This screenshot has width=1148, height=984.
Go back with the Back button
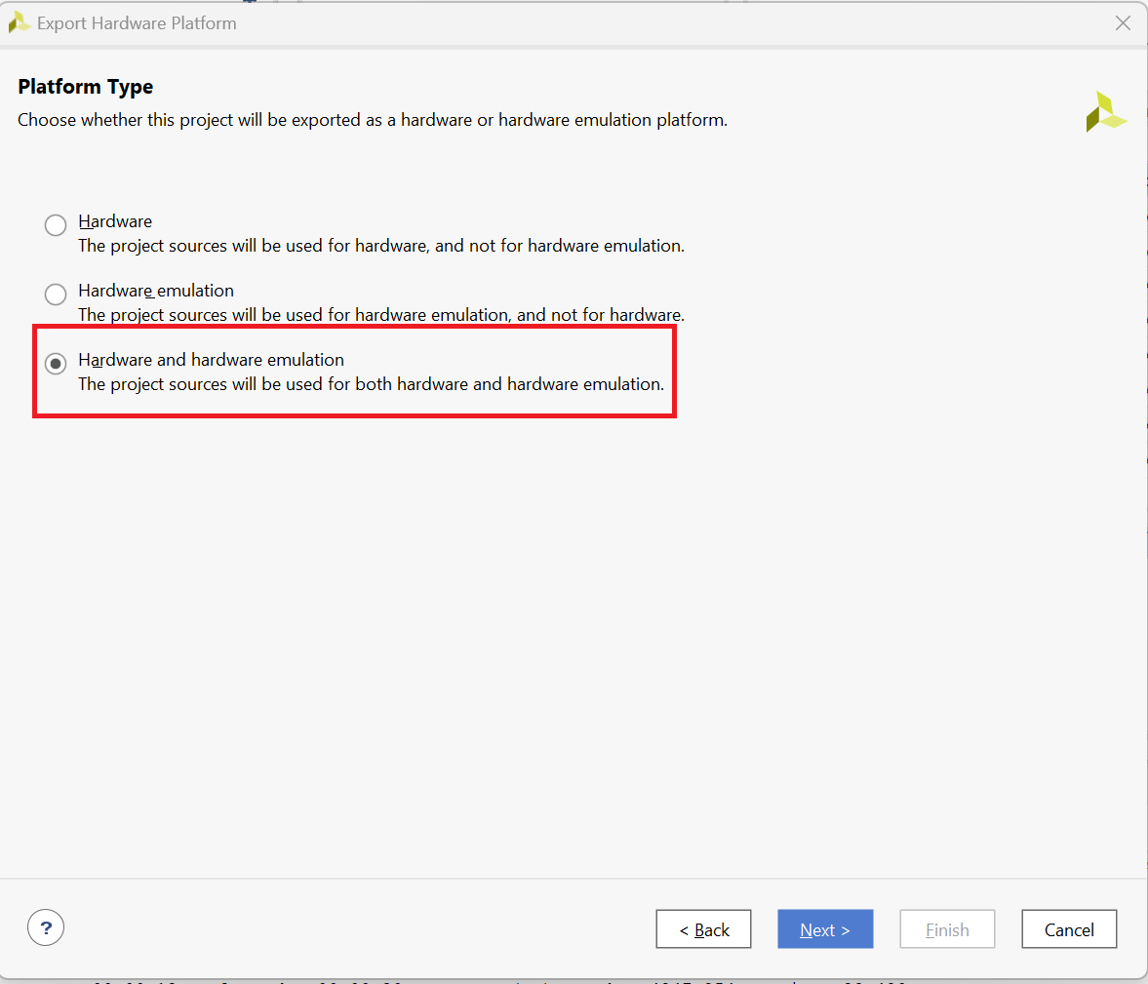[x=703, y=929]
